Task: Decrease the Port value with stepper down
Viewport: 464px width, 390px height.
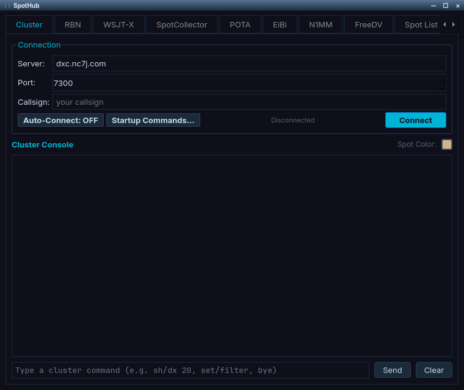Action: coord(441,87)
